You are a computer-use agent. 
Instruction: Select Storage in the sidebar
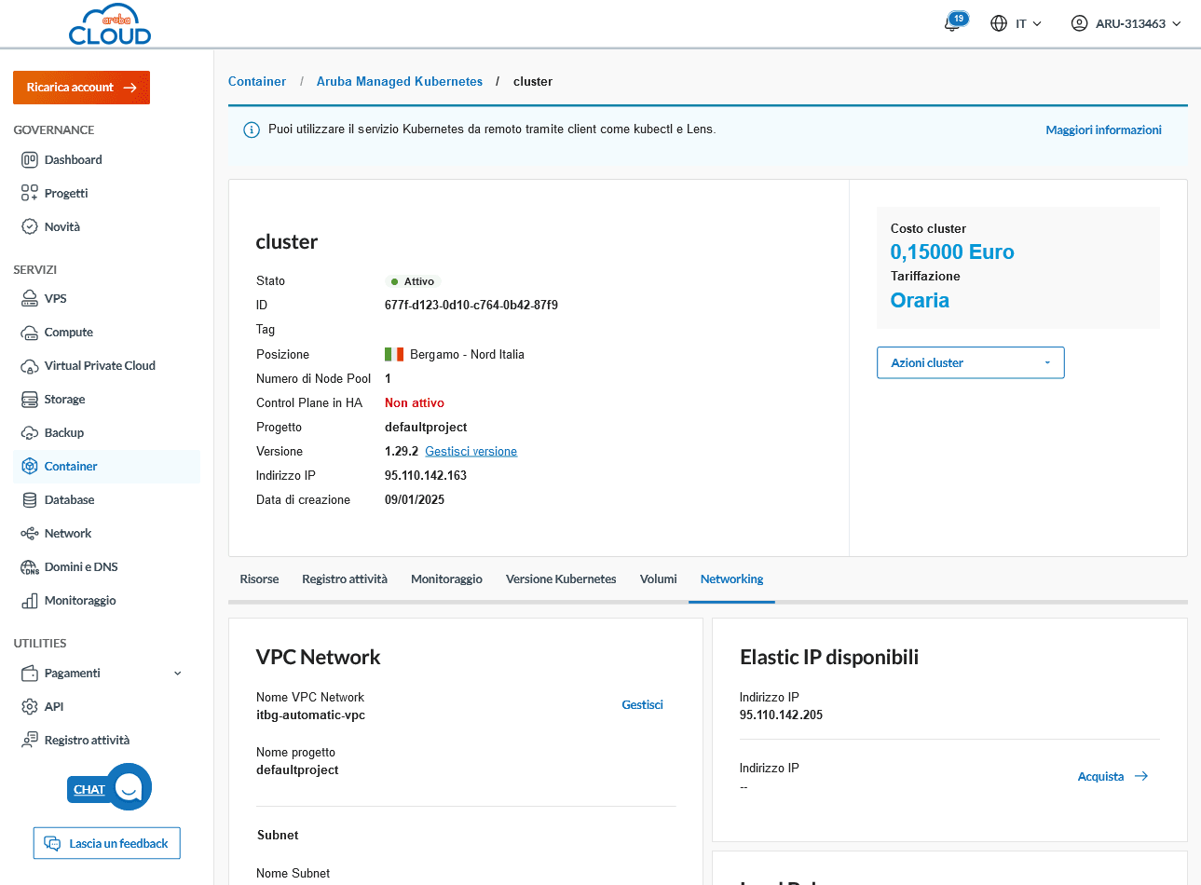[x=64, y=400]
